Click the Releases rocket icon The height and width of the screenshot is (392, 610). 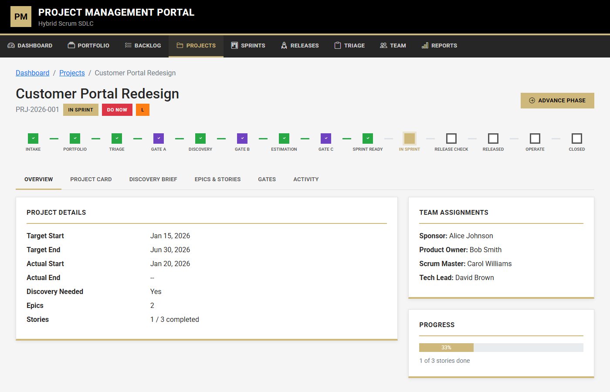pos(284,45)
